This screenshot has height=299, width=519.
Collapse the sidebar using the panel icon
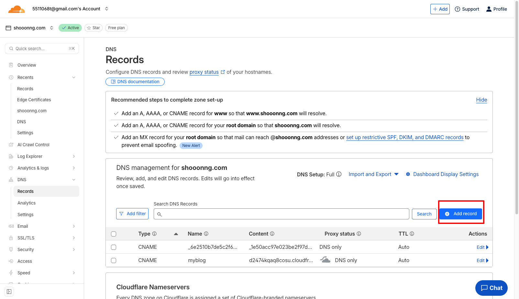tap(9, 292)
